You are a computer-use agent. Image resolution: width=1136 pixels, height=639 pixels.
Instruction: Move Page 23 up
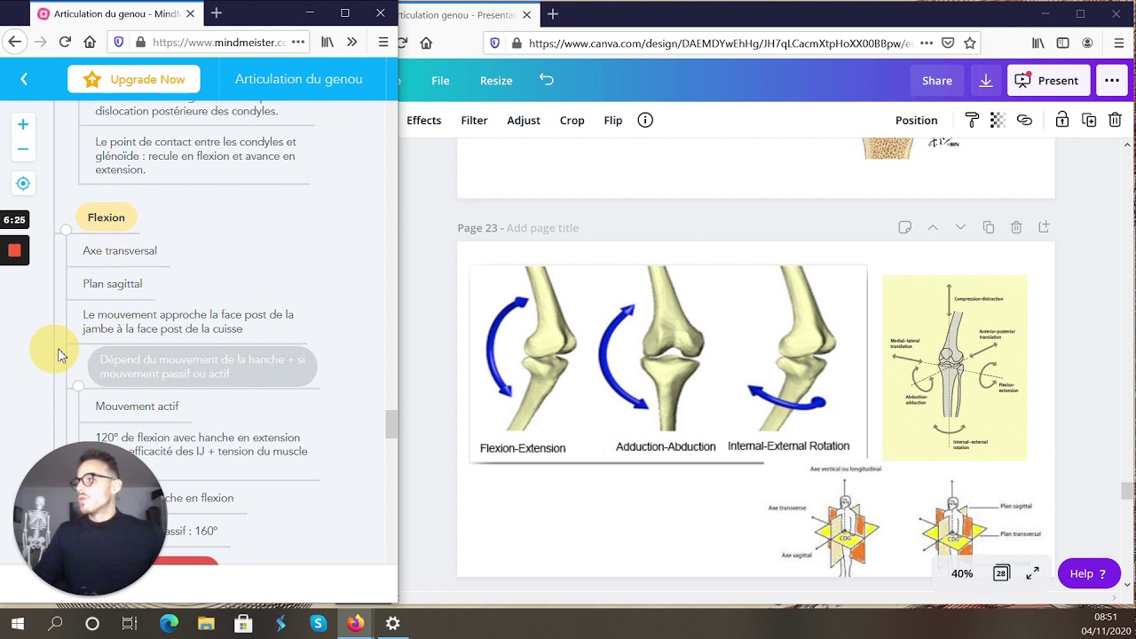(933, 228)
